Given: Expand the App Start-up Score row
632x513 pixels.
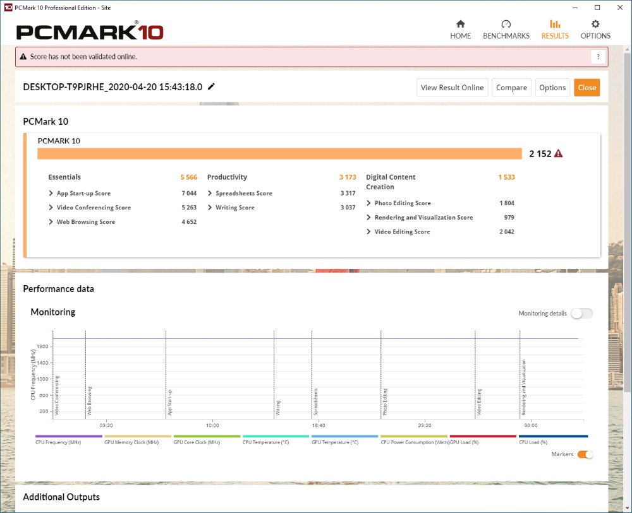Looking at the screenshot, I should pyautogui.click(x=51, y=193).
